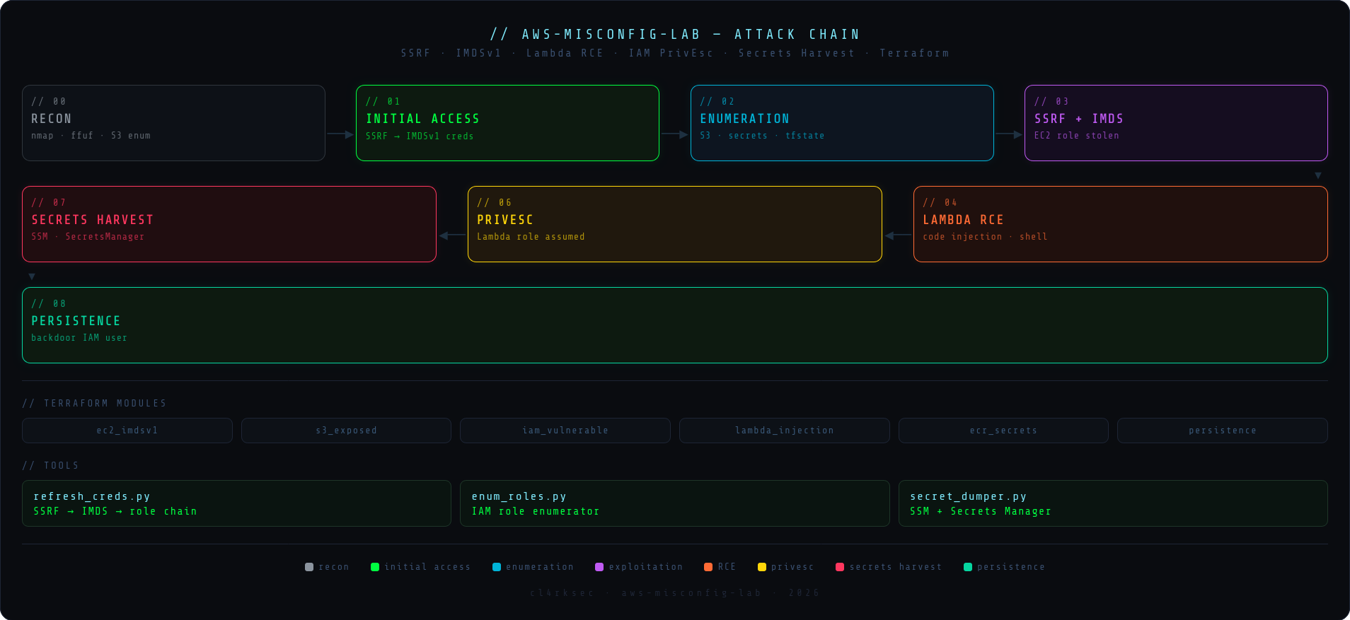Viewport: 1350px width, 620px height.
Task: Click the "// 08" step number
Action: pyautogui.click(x=49, y=303)
